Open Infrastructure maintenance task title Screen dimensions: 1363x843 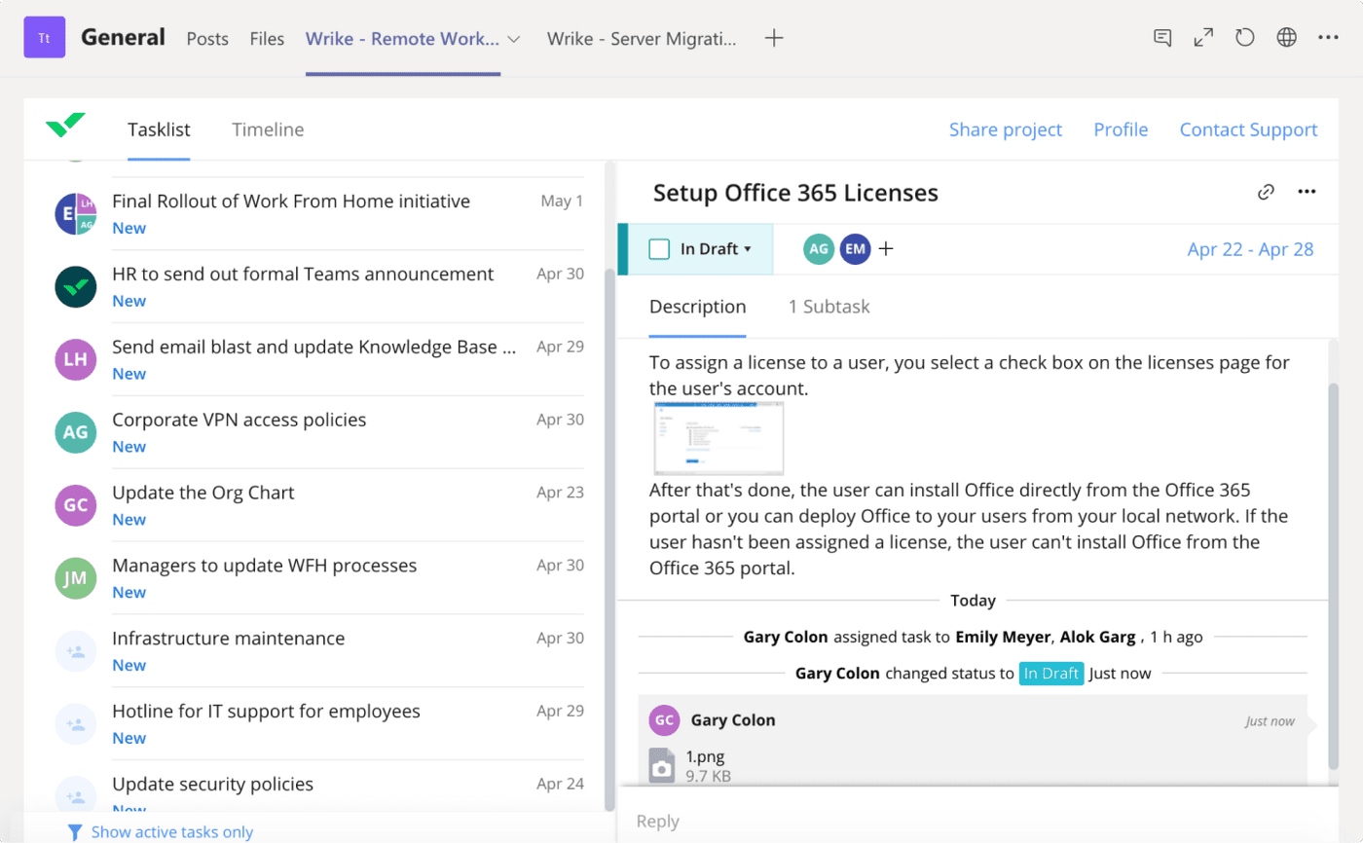pyautogui.click(x=228, y=639)
